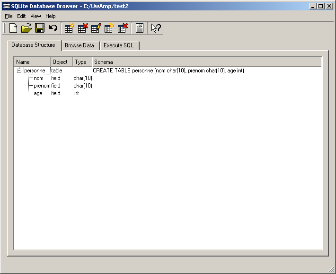Collapse the personne table tree node
The image size is (336, 274).
(19, 71)
